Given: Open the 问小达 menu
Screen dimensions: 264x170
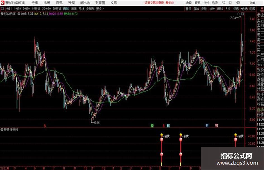Looking at the screenshot, I should pos(85,3).
